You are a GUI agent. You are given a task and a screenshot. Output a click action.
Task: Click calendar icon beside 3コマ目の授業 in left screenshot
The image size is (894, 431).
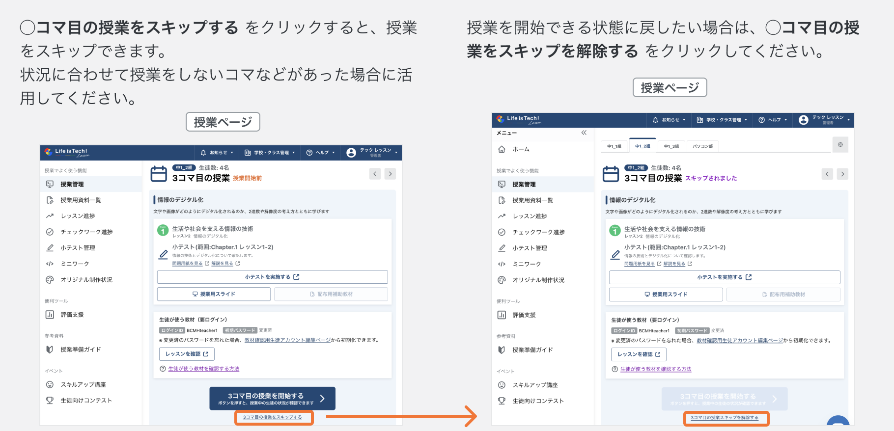pos(159,174)
